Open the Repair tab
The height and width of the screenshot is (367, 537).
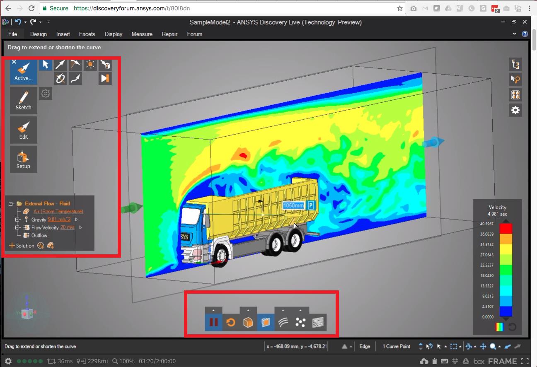[169, 34]
